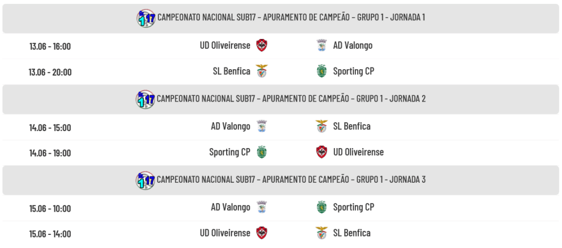This screenshot has width=562, height=248.
Task: Click Sporting CP crest in 13.06 20:00 match
Action: [322, 71]
